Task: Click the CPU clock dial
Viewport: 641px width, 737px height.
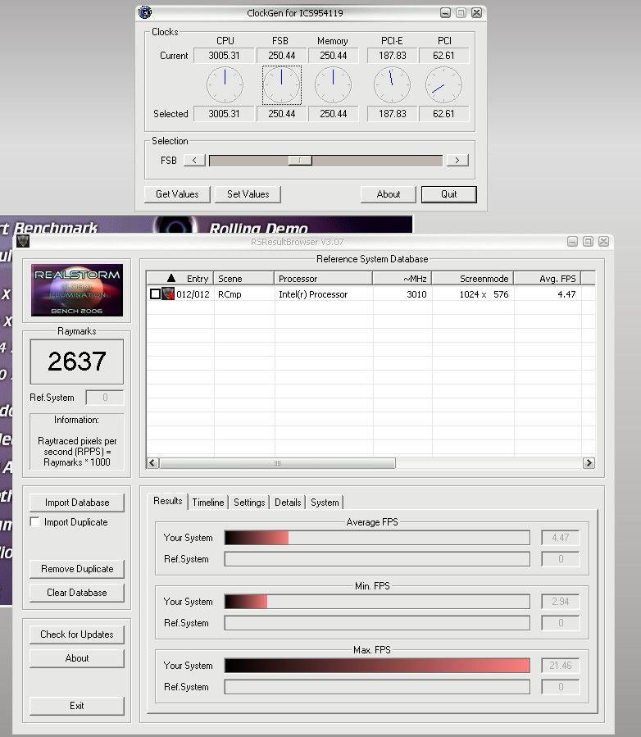Action: (x=225, y=85)
